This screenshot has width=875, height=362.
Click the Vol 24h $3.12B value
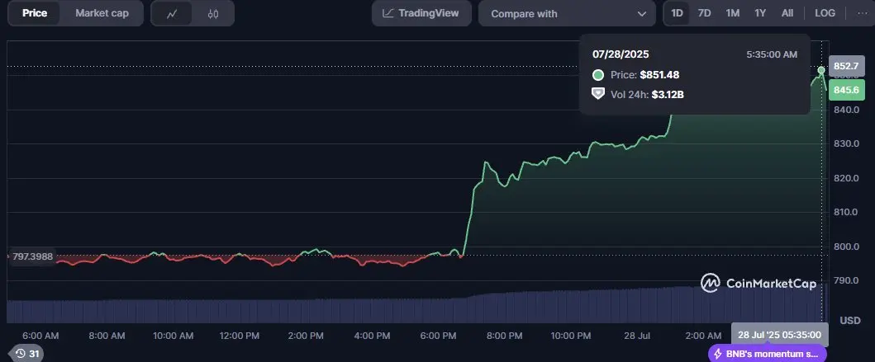(x=668, y=95)
